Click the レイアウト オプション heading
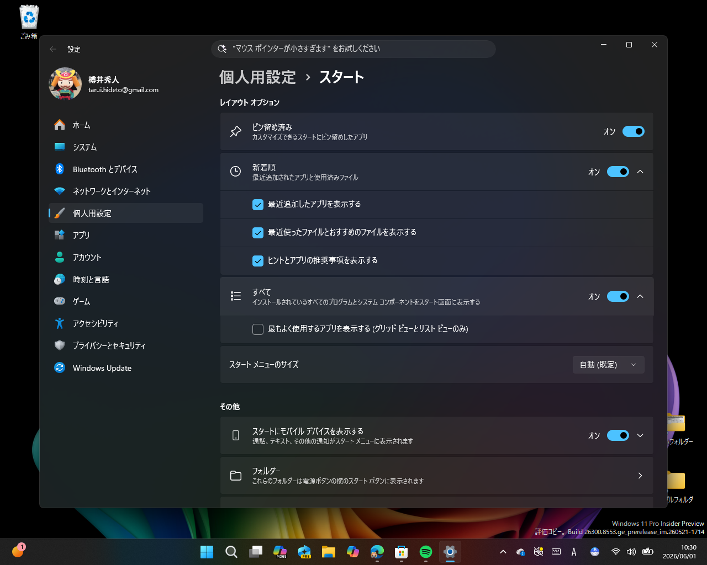The image size is (707, 565). tap(250, 103)
